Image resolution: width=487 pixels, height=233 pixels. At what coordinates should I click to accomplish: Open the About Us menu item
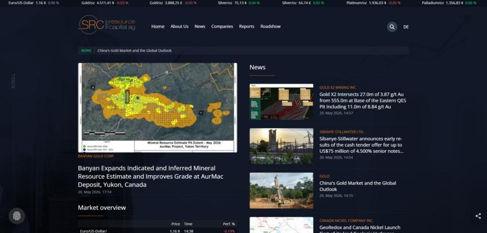coord(179,27)
